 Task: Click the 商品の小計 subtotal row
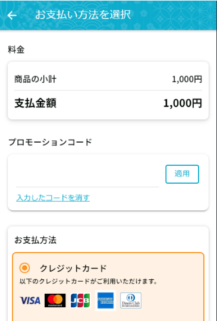click(x=108, y=79)
